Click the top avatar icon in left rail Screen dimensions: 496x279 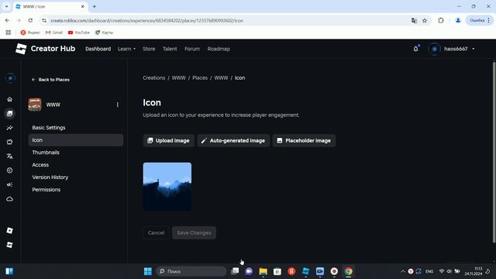click(x=10, y=78)
